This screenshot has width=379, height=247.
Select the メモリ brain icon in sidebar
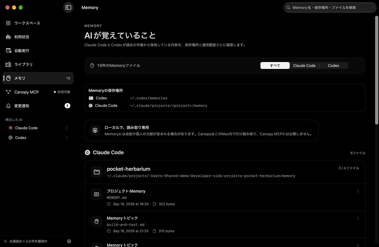click(9, 78)
